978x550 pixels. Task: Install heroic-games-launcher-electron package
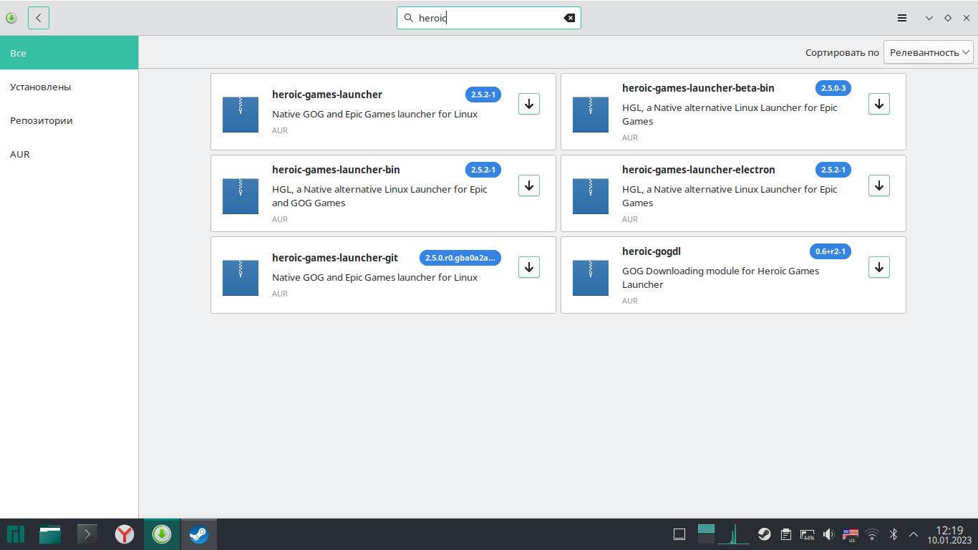[879, 185]
